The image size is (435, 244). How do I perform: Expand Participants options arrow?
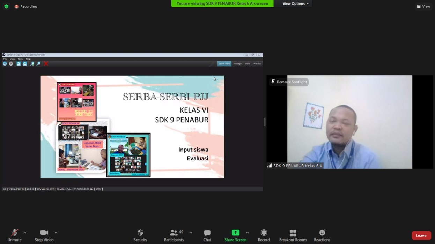pos(191,232)
